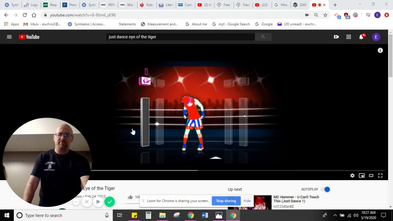Click the zoom magnifier icon in address bar
This screenshot has height=221, width=393.
(316, 15)
